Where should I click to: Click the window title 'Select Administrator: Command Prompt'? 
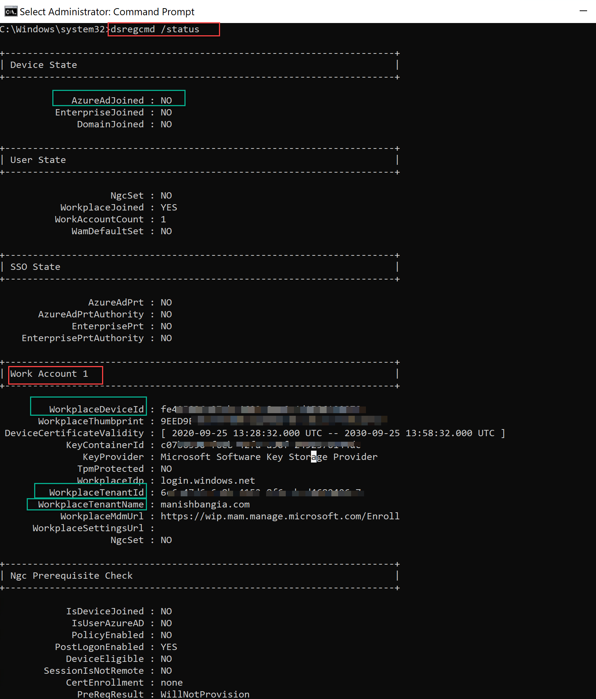[x=107, y=12]
